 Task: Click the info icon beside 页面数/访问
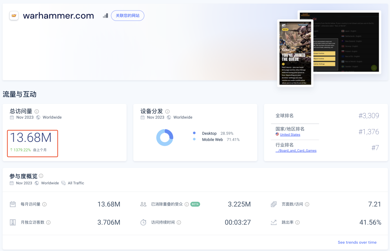tap(307, 205)
